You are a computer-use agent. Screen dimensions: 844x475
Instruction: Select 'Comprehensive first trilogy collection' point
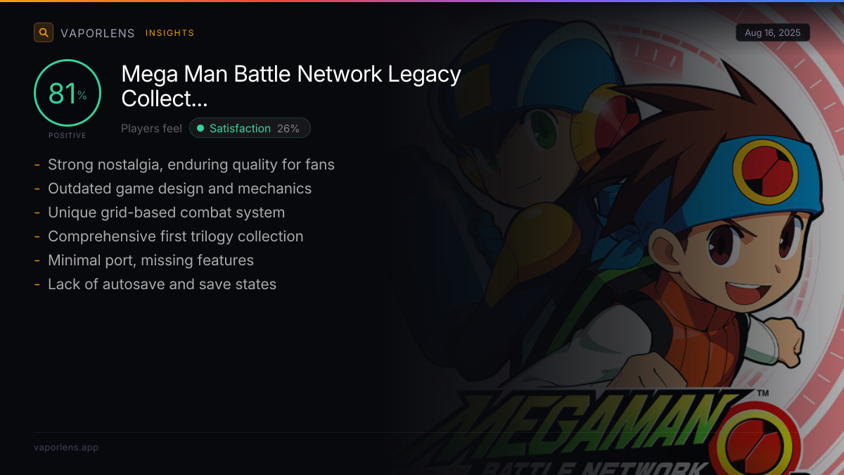point(176,236)
